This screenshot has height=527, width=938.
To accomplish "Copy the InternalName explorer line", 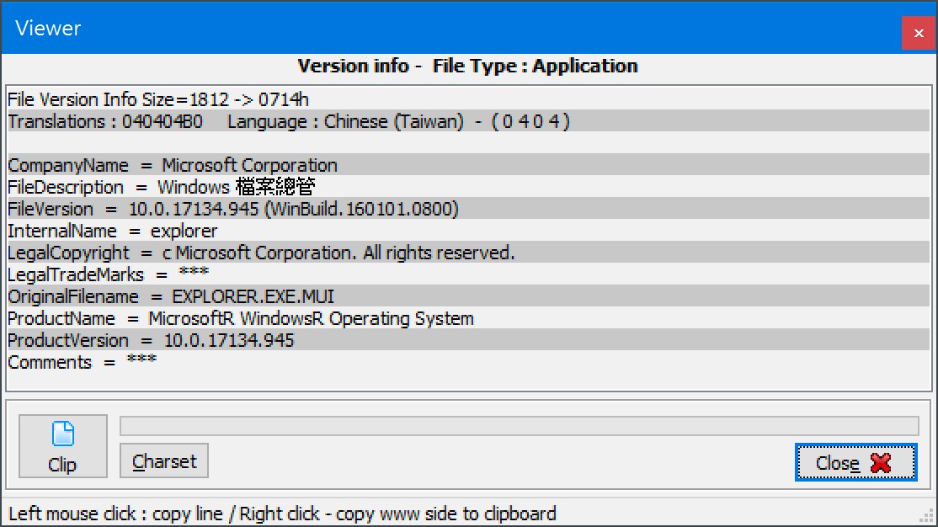I will 469,231.
